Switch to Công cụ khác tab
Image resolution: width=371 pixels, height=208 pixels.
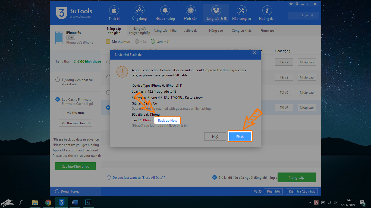241,31
